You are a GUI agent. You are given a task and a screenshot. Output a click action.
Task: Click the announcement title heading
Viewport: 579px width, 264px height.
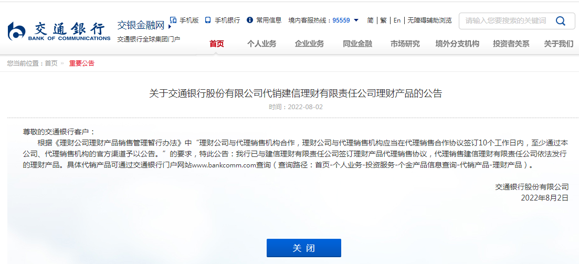click(x=296, y=93)
